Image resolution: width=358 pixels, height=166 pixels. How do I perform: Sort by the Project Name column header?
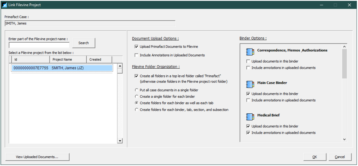[68, 59]
